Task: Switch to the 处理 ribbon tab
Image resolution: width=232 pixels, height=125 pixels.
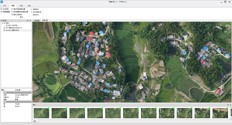Action: [x=21, y=6]
